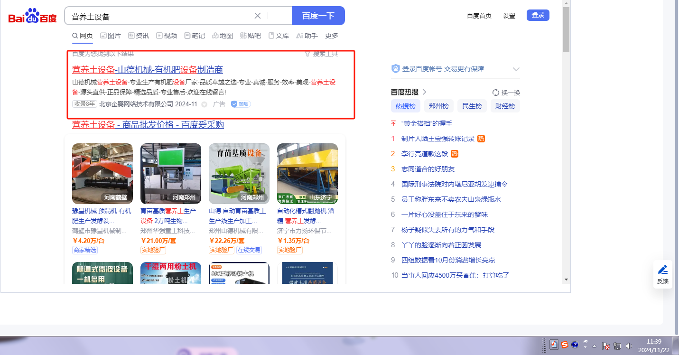Click the network connection tray icon
This screenshot has height=355, width=679.
[x=617, y=346]
